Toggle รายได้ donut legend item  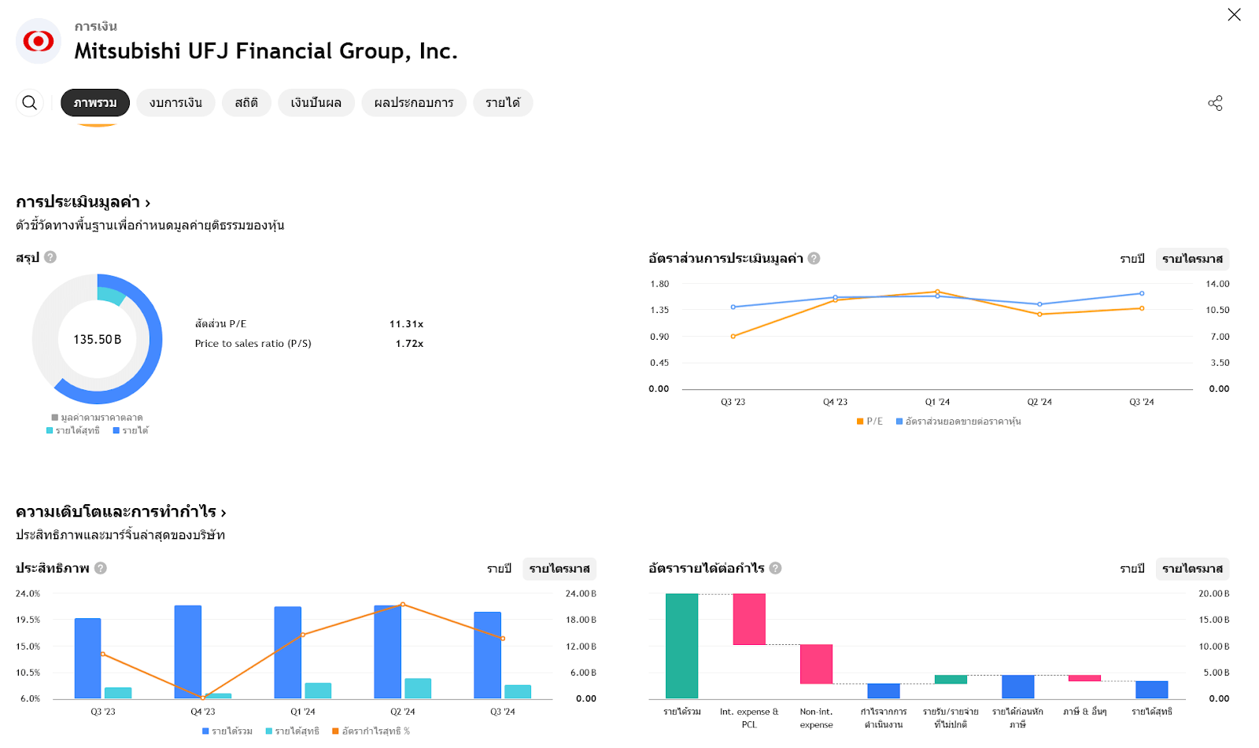(x=131, y=430)
